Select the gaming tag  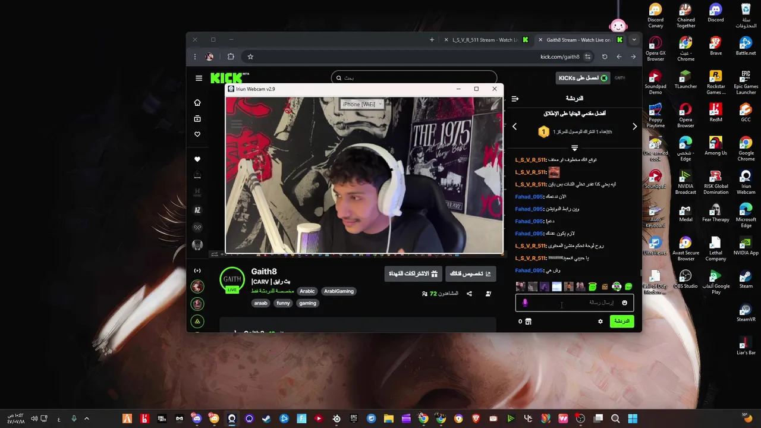(x=307, y=303)
